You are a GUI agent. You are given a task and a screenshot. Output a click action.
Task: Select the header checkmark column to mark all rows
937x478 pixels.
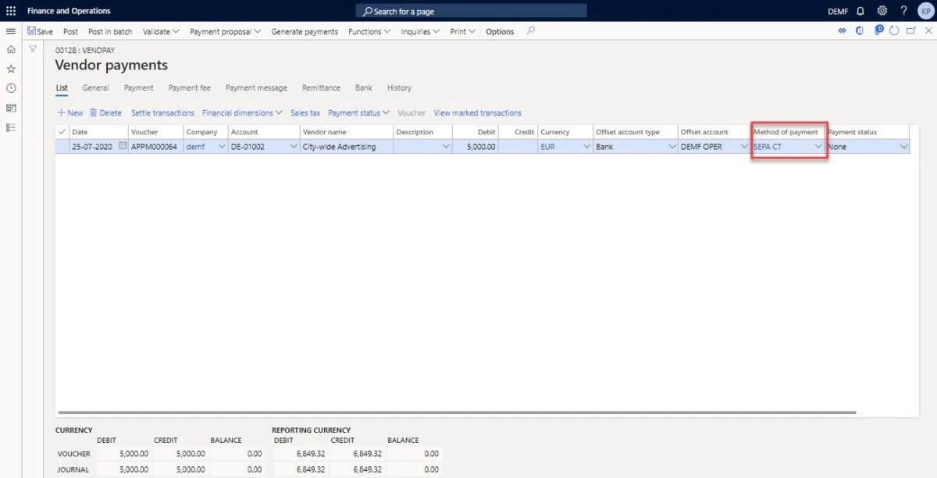[x=62, y=131]
